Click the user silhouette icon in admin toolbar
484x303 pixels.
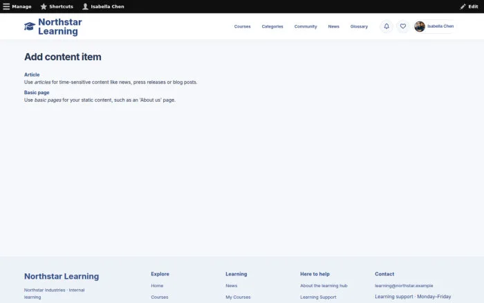tap(85, 6)
